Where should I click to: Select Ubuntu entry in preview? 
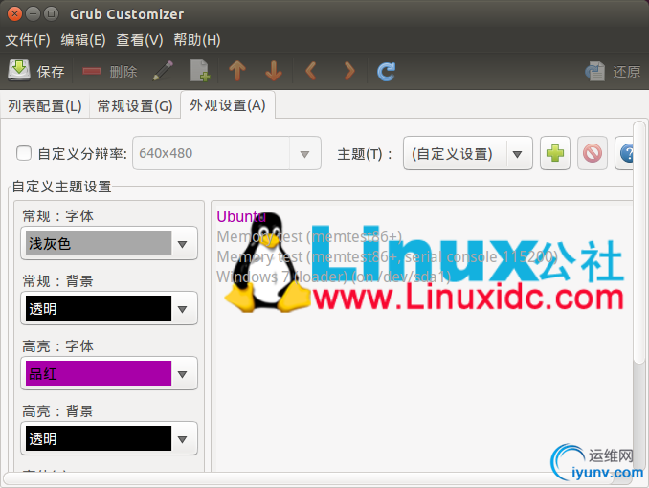point(241,216)
